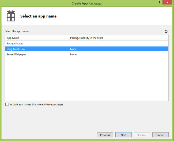The width and height of the screenshot is (174, 141).
Task: Click None package identity for Drug Guide Pro
Action: pos(73,49)
